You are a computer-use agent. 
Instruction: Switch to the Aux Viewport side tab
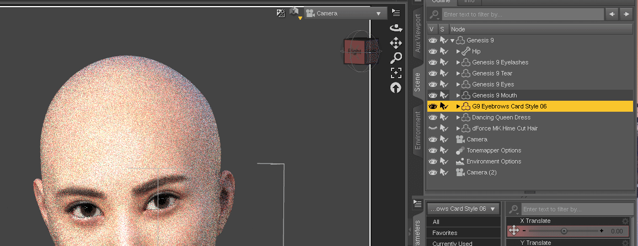(x=418, y=33)
